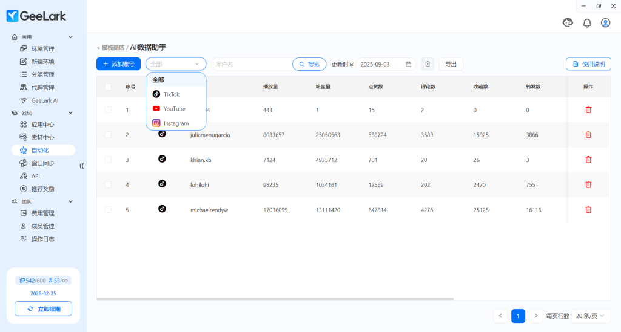The width and height of the screenshot is (621, 332).
Task: Delete michaelrendyw row using trash icon
Action: click(x=588, y=209)
